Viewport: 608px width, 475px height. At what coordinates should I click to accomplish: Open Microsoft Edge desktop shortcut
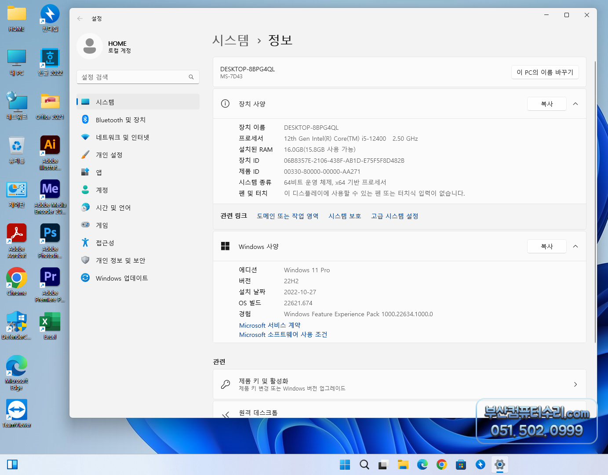tap(17, 373)
